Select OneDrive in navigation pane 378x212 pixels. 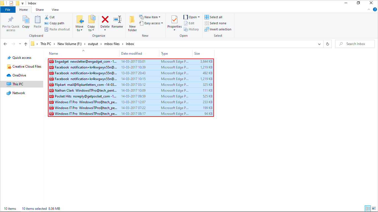[19, 75]
